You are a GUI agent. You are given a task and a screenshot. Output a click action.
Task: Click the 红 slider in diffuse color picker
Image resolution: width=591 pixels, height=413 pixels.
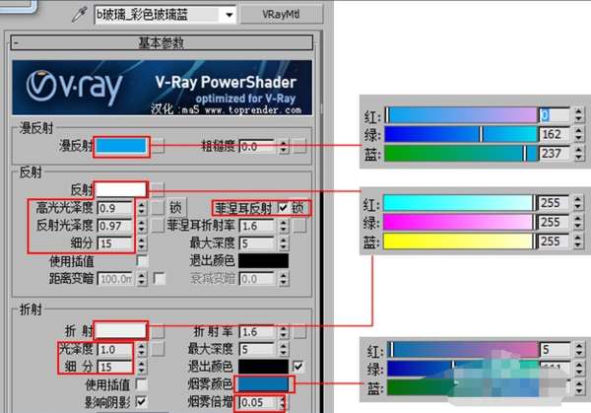click(461, 115)
